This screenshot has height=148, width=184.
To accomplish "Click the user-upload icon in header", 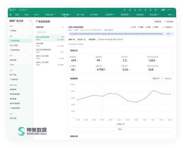I will pyautogui.click(x=145, y=10).
